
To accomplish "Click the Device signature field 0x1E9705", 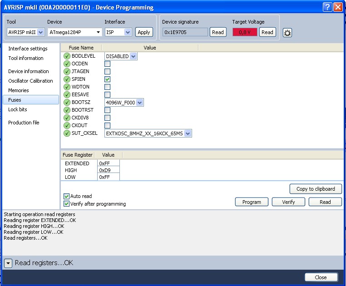I will tap(185, 32).
